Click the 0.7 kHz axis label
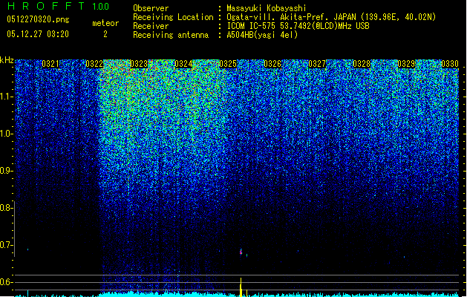The image size is (467, 297). click(5, 245)
